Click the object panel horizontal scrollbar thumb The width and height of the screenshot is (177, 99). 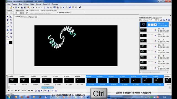(150, 72)
